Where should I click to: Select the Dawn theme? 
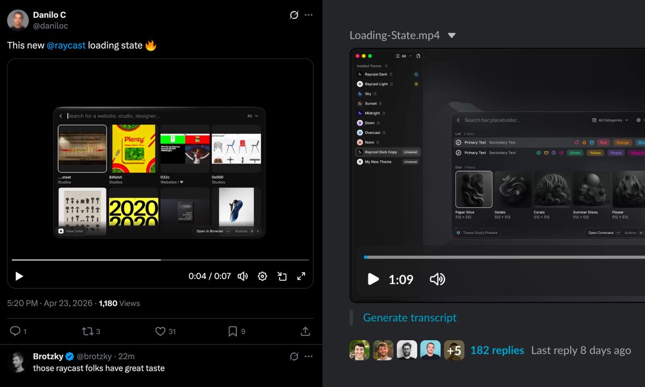[370, 123]
